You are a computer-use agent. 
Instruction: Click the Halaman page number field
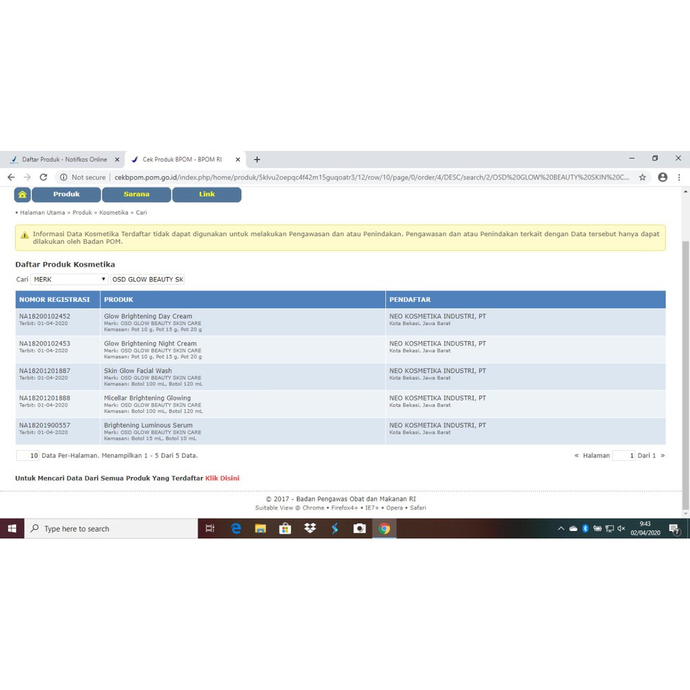point(623,456)
